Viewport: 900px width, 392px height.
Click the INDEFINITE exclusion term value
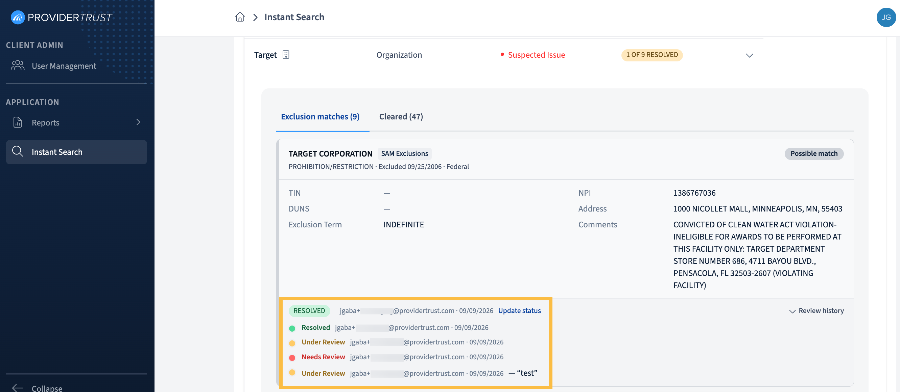[404, 225]
